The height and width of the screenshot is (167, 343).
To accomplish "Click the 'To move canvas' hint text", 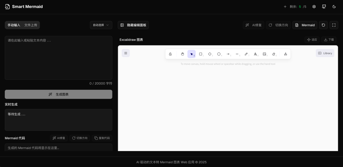I will click(228, 64).
